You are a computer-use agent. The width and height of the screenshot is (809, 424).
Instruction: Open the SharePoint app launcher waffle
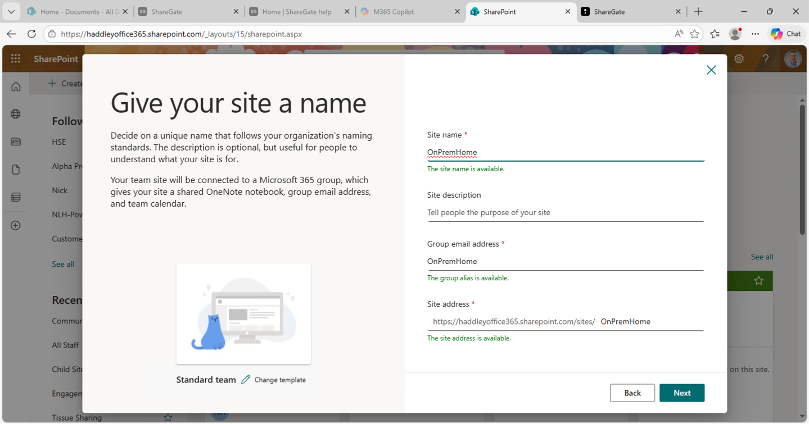pos(16,58)
